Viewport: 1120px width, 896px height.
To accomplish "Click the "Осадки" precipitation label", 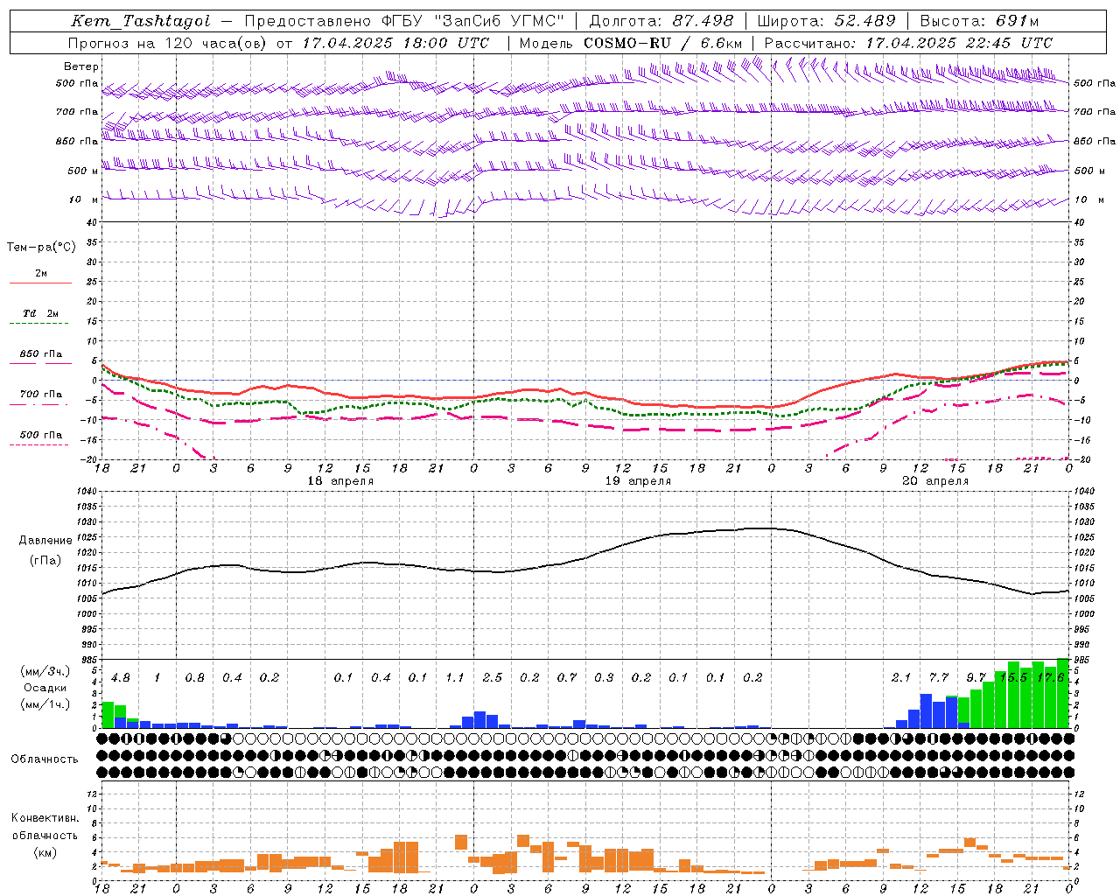I will tap(45, 688).
